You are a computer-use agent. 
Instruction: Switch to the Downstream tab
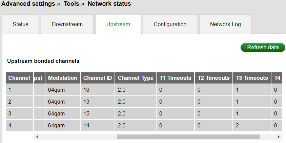67,24
